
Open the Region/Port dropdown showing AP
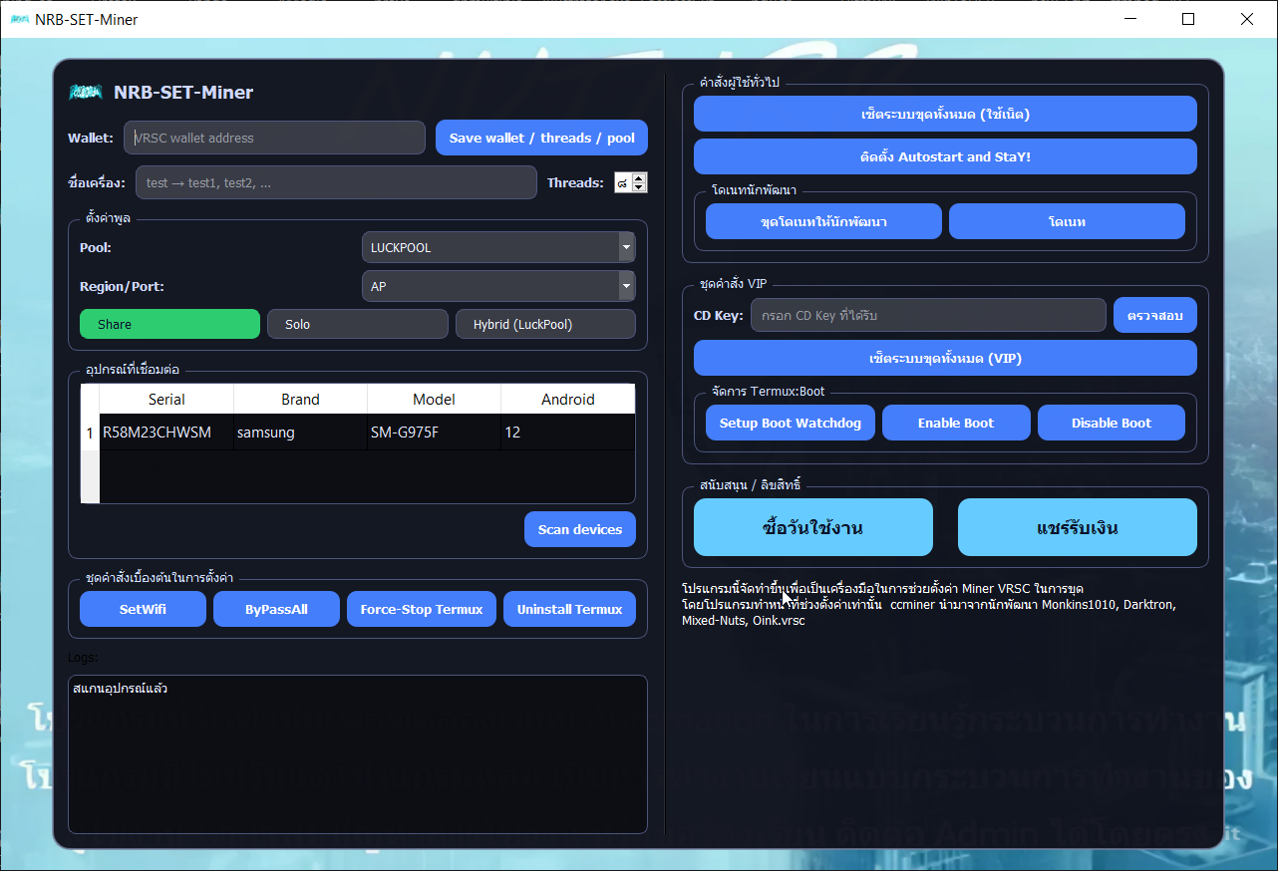coord(498,286)
